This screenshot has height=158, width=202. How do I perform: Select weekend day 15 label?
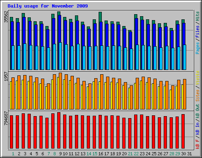95,154
